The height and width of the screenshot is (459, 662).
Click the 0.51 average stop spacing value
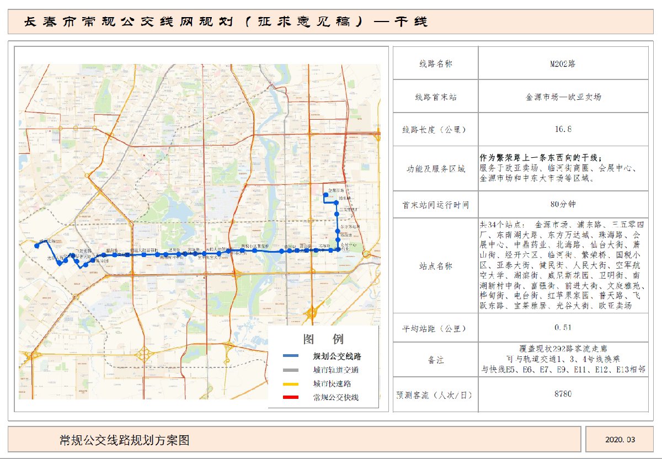[563, 328]
